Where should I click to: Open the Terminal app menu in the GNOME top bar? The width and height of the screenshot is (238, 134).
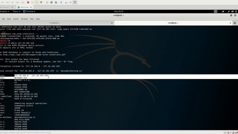[29, 12]
